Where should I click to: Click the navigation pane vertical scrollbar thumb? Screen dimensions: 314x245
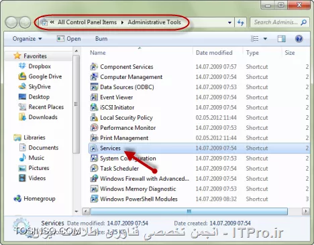point(76,104)
